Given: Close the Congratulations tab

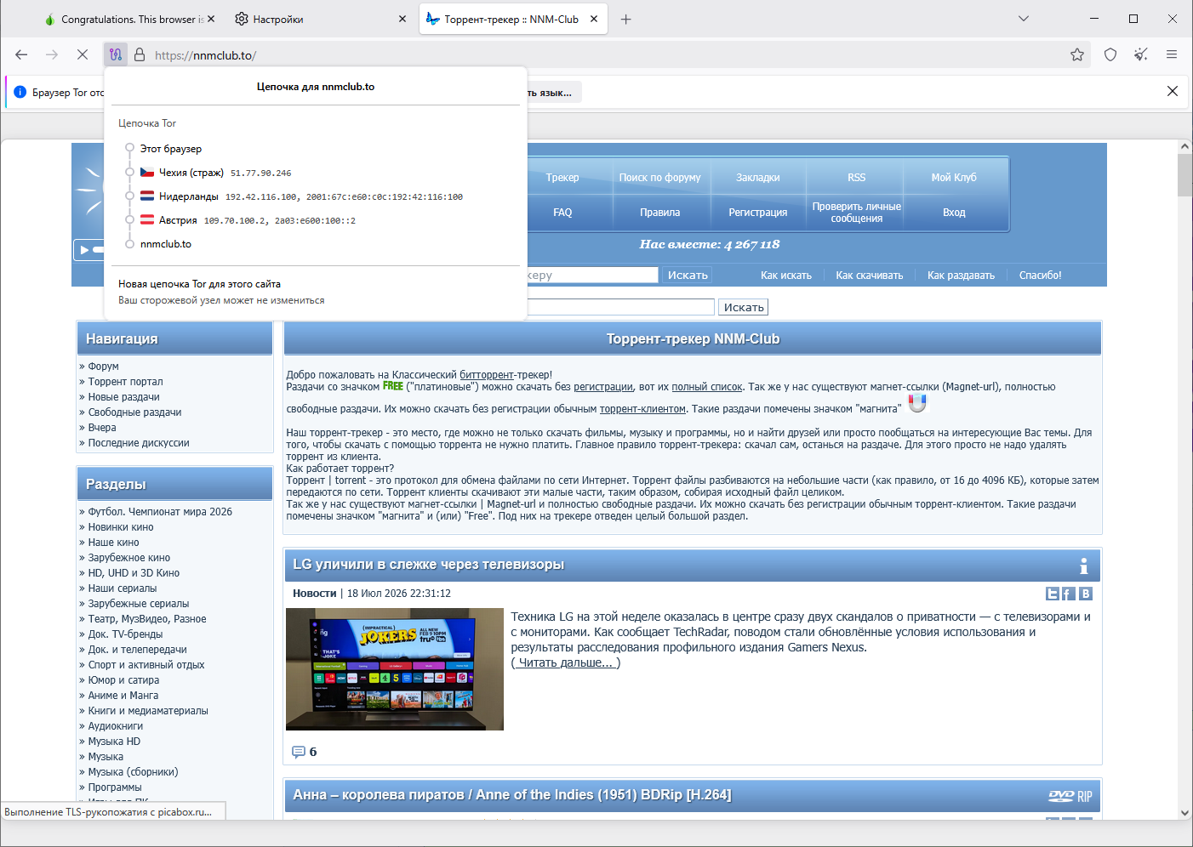Looking at the screenshot, I should (211, 19).
